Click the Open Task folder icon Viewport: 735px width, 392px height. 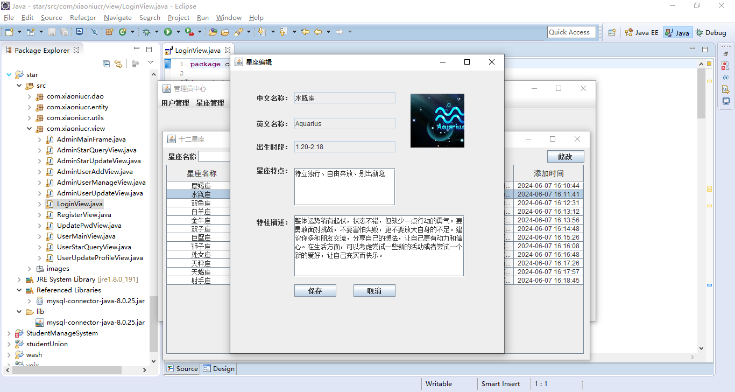click(x=225, y=32)
